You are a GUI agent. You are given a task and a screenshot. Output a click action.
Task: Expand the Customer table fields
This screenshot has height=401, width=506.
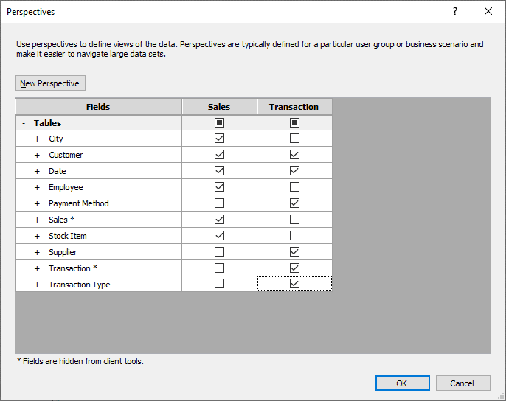pyautogui.click(x=37, y=155)
